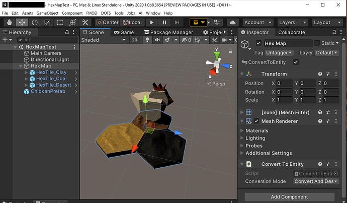Open Transform component options menu
Screen dimensions: 347x203
[336, 74]
